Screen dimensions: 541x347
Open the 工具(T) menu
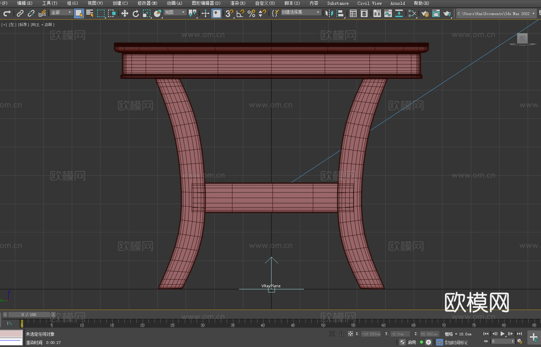pos(50,3)
